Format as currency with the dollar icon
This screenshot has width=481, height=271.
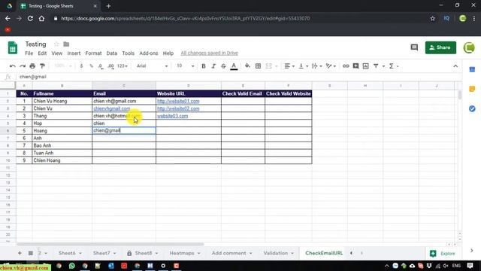click(81, 66)
